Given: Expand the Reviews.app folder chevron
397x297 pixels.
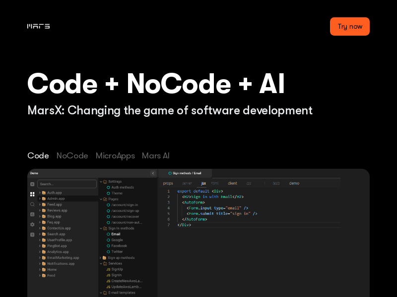Looking at the screenshot, I should pyautogui.click(x=40, y=210).
